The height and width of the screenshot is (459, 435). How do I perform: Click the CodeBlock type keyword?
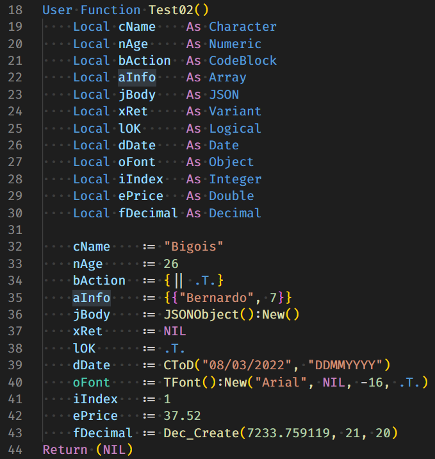pos(243,61)
